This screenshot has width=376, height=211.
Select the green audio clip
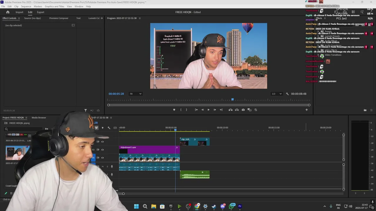(x=195, y=174)
